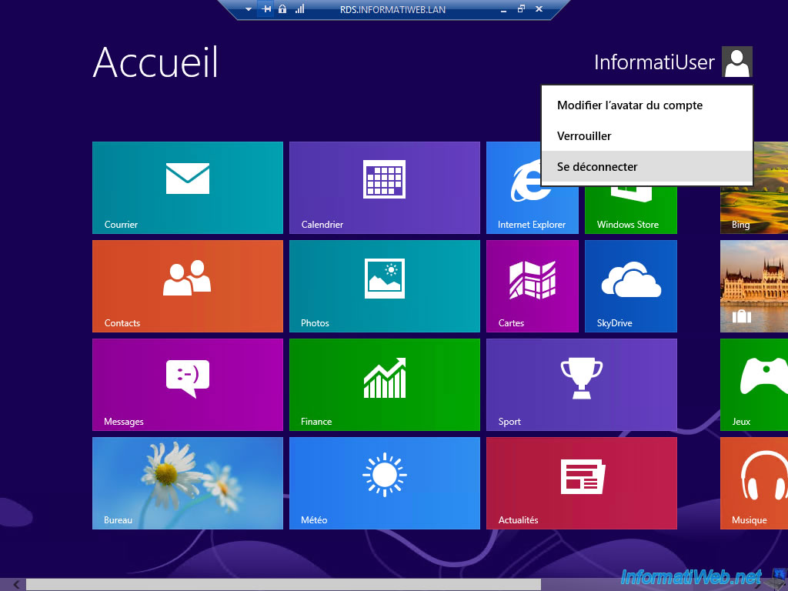Viewport: 788px width, 591px height.
Task: Open the Bing tile
Action: 754,188
